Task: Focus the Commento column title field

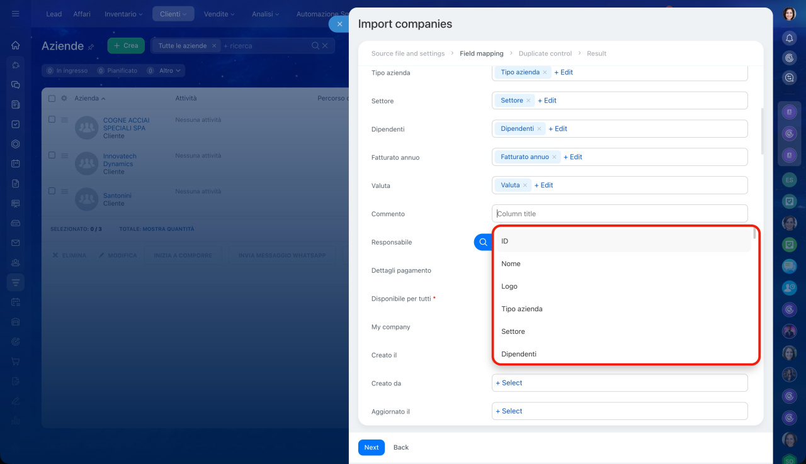Action: click(620, 214)
